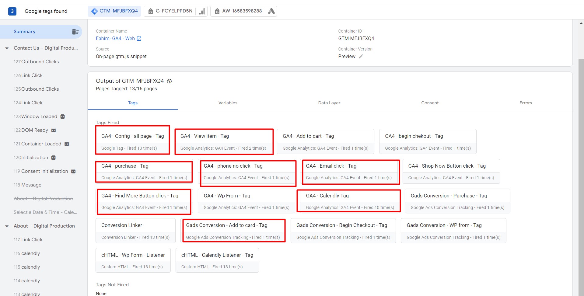Viewport: 584px width, 296px height.
Task: Select the AW-16583598288 tag chip
Action: (243, 11)
